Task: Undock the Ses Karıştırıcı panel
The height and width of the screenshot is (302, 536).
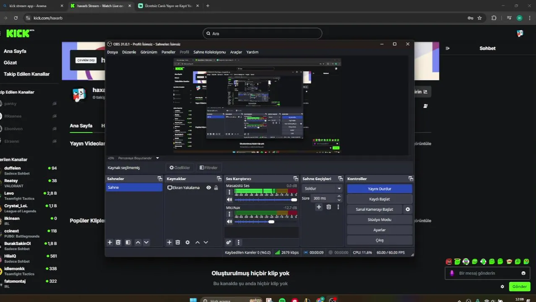Action: tap(296, 179)
